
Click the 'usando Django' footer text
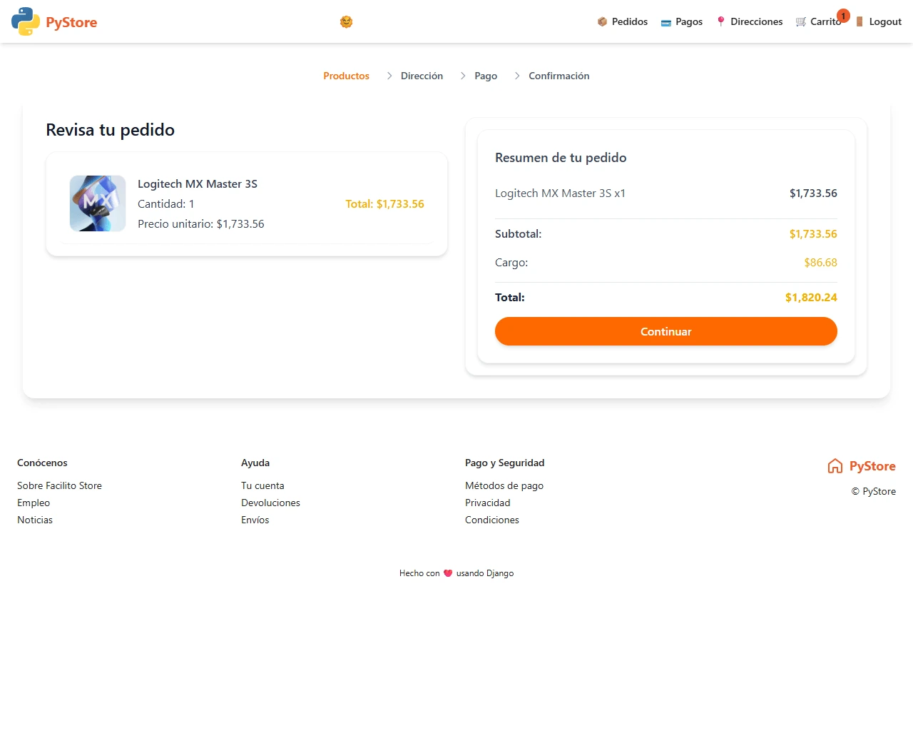tap(485, 573)
